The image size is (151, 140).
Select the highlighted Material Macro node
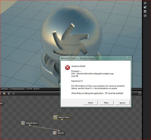[62, 117]
